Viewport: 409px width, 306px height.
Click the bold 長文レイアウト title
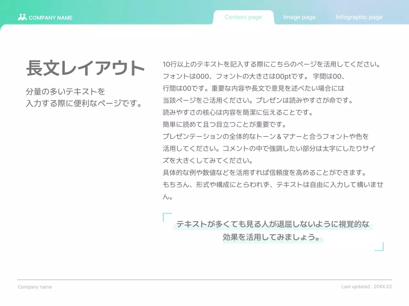[85, 68]
